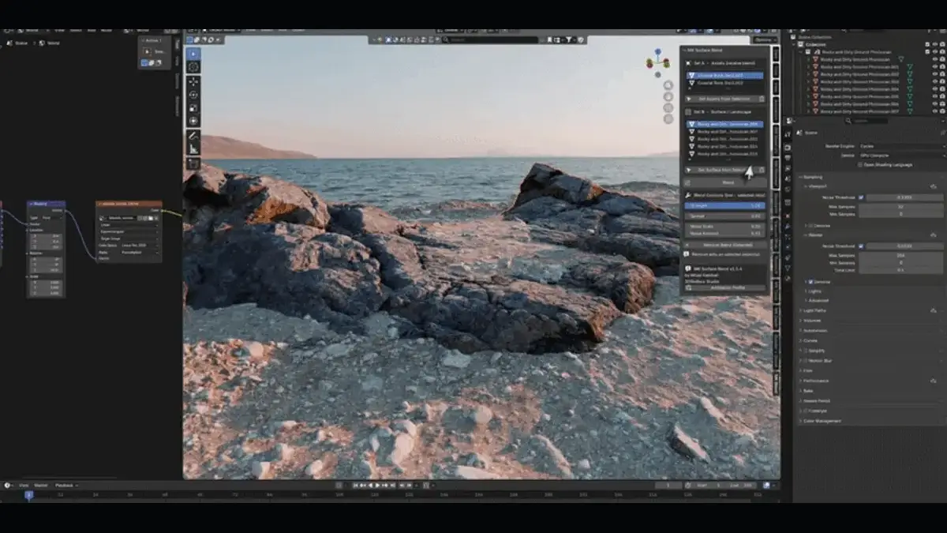Select the Rotate tool in viewport toolbar
The image size is (947, 533).
[x=193, y=95]
